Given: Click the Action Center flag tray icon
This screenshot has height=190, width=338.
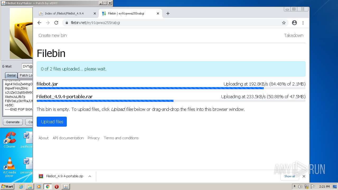Looking at the screenshot, I should [x=313, y=187].
